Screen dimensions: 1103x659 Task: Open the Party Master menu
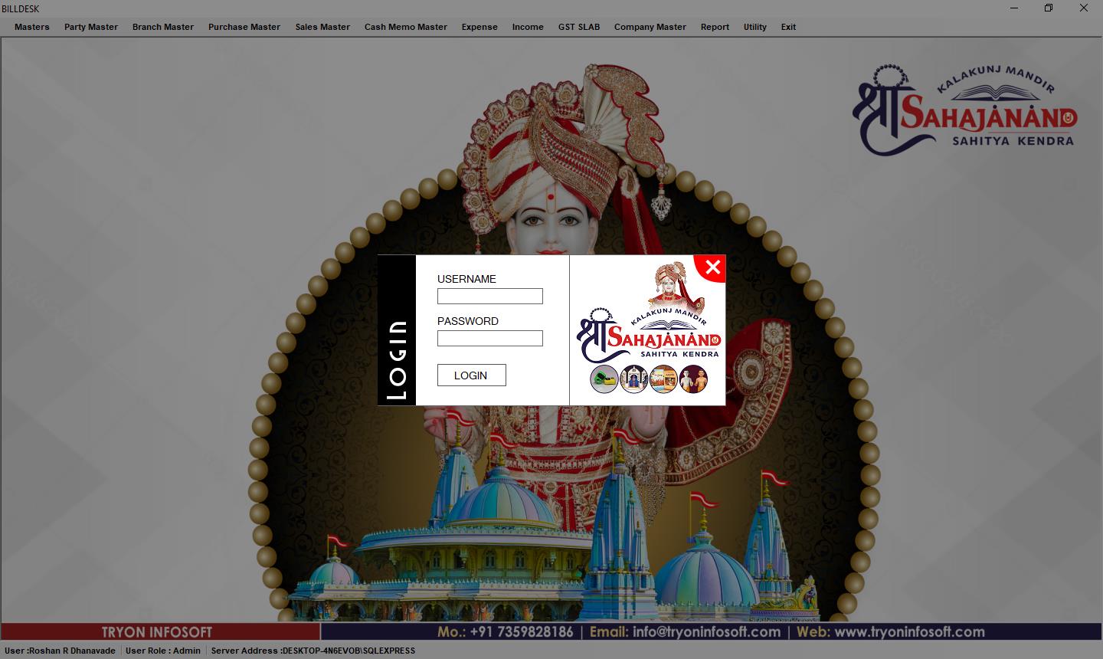[90, 27]
